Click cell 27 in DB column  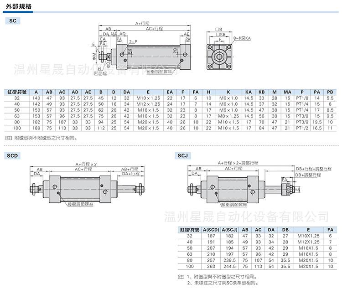click(285, 236)
